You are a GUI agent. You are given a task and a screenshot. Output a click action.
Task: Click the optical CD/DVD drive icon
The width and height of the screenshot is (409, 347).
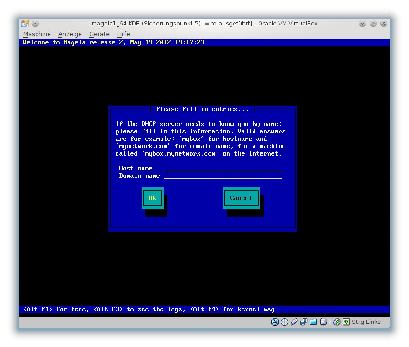coord(285,322)
